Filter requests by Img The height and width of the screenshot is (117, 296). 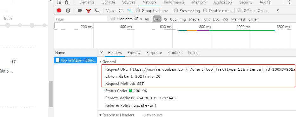click(183, 19)
